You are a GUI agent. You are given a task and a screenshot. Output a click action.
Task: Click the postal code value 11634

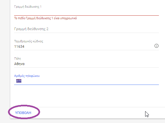[x=19, y=46]
